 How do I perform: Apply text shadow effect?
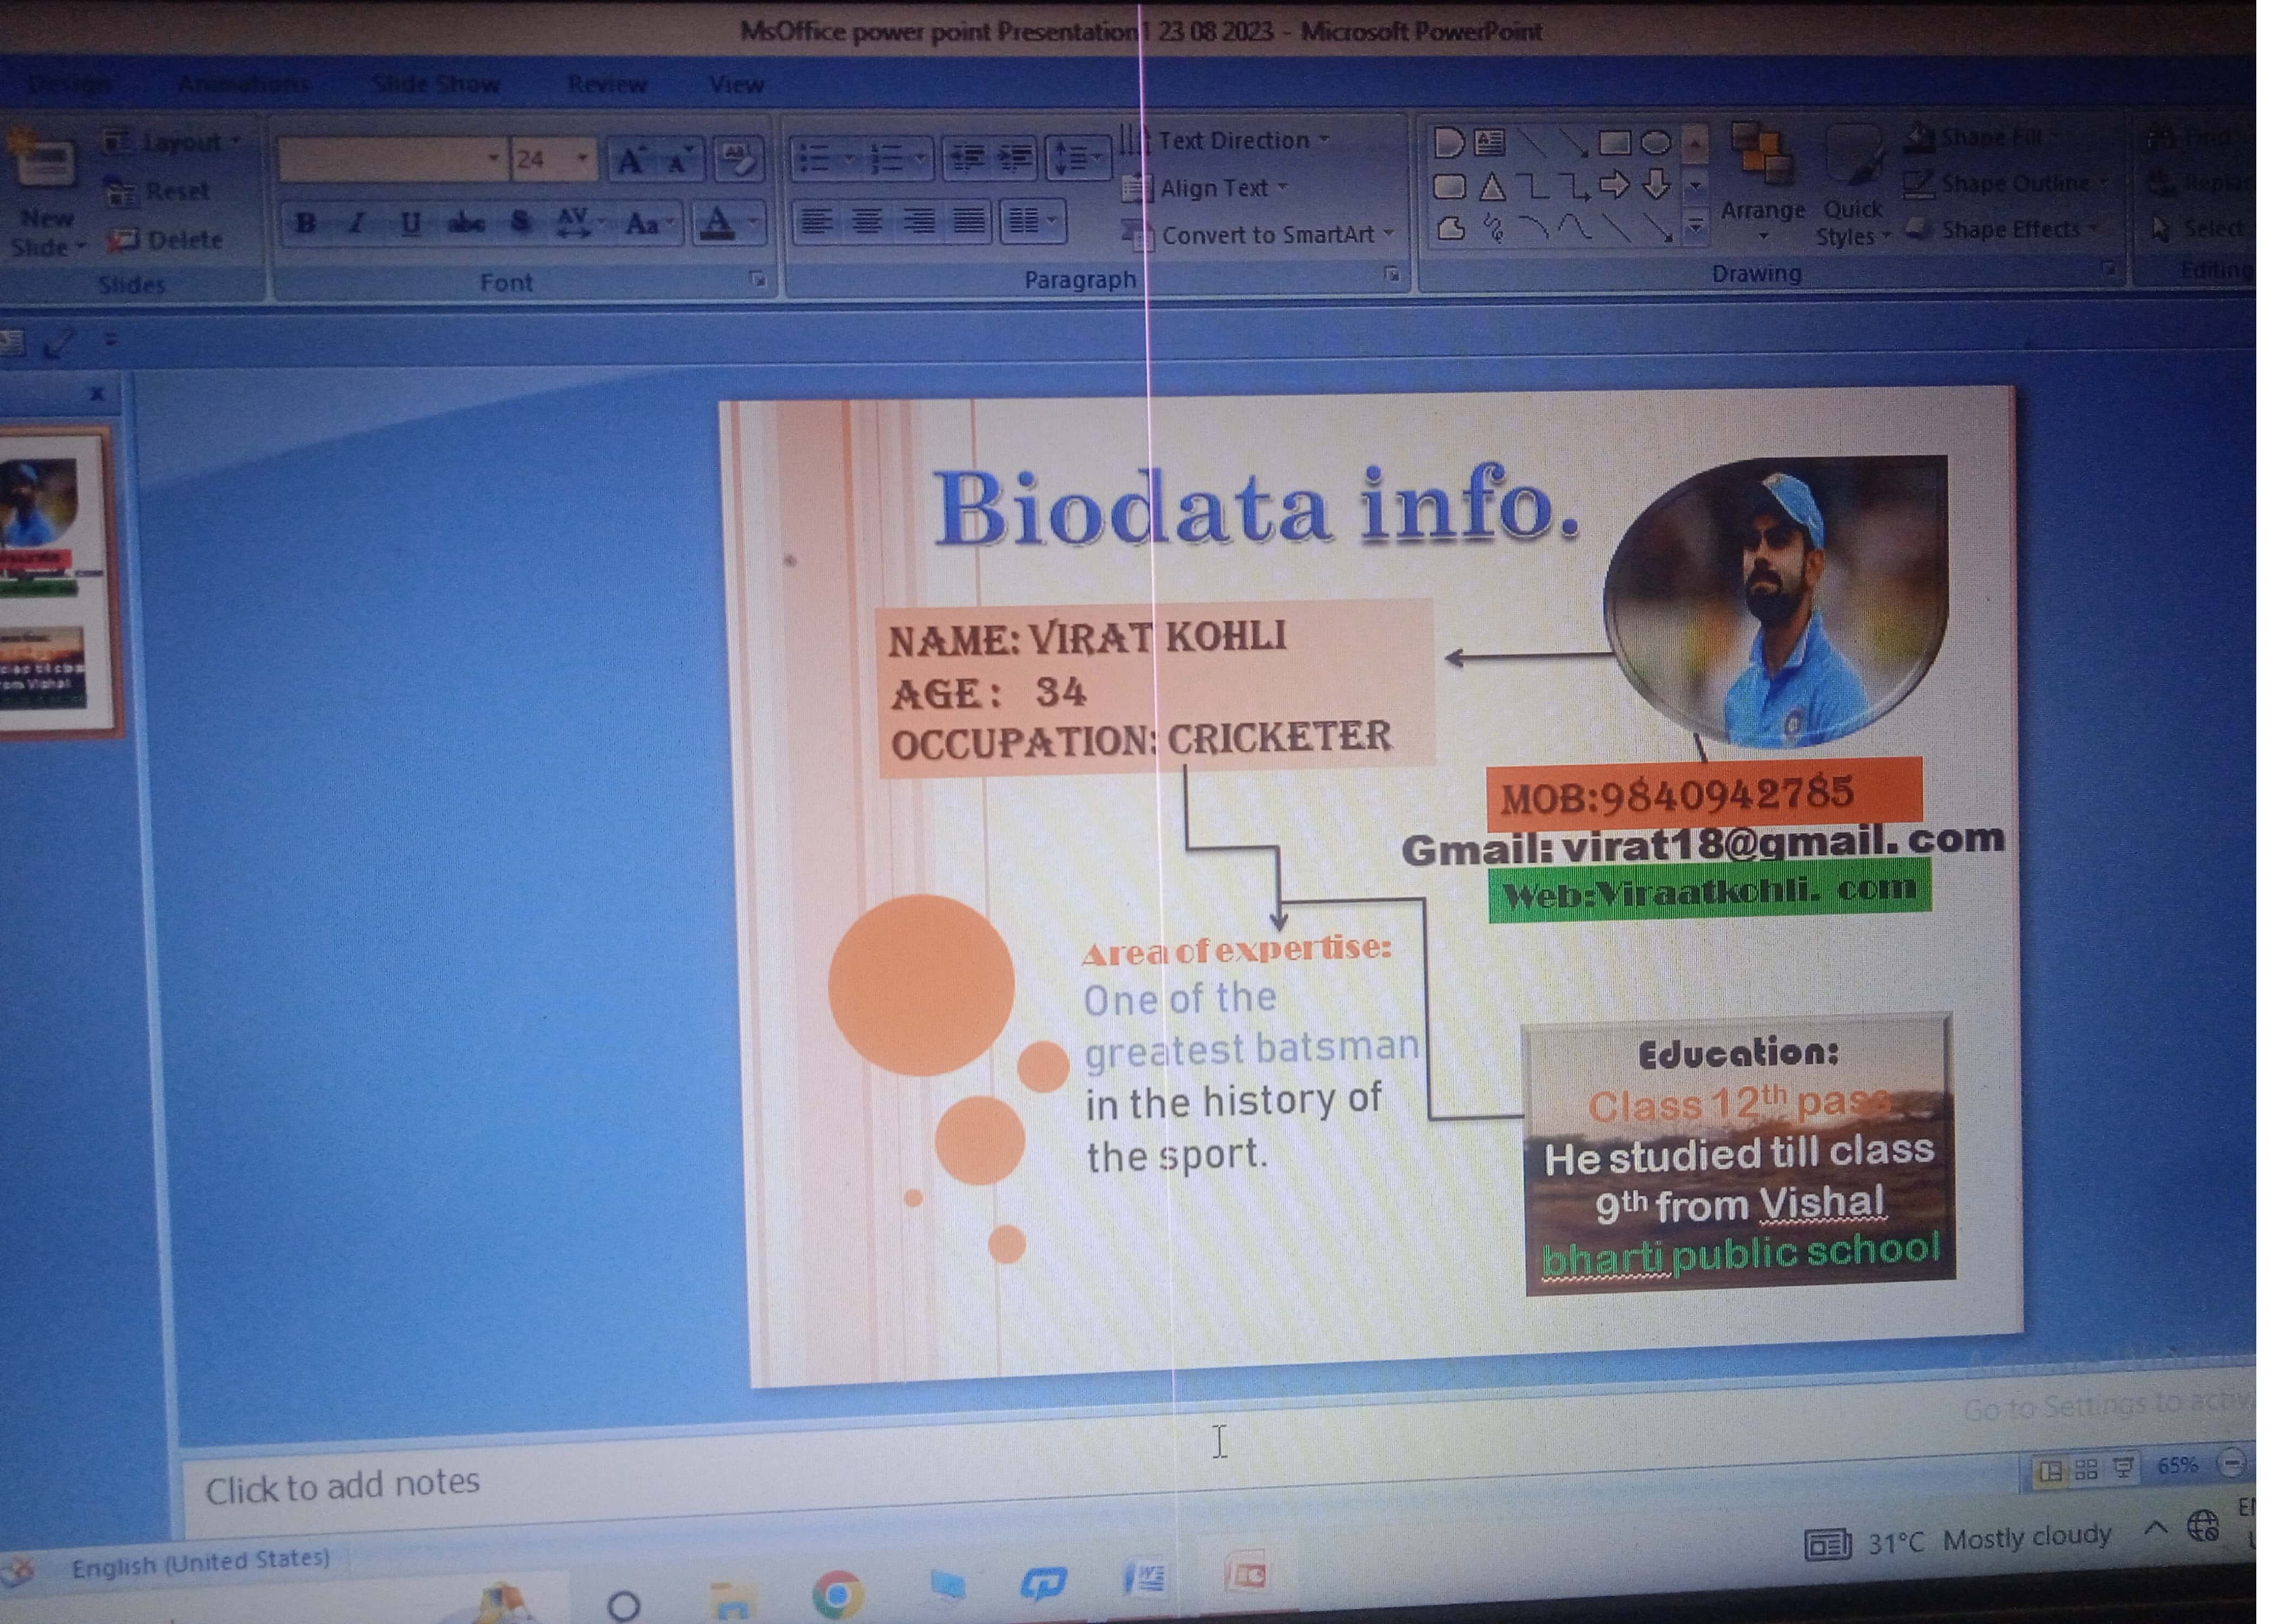point(520,222)
